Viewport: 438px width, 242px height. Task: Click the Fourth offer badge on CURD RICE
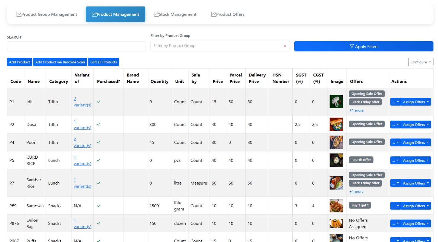(x=361, y=160)
